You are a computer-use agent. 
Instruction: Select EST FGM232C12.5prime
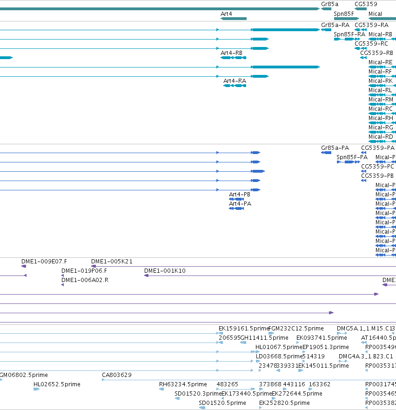point(271,333)
